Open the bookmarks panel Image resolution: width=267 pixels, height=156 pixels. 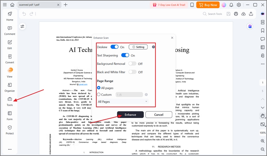point(263,31)
